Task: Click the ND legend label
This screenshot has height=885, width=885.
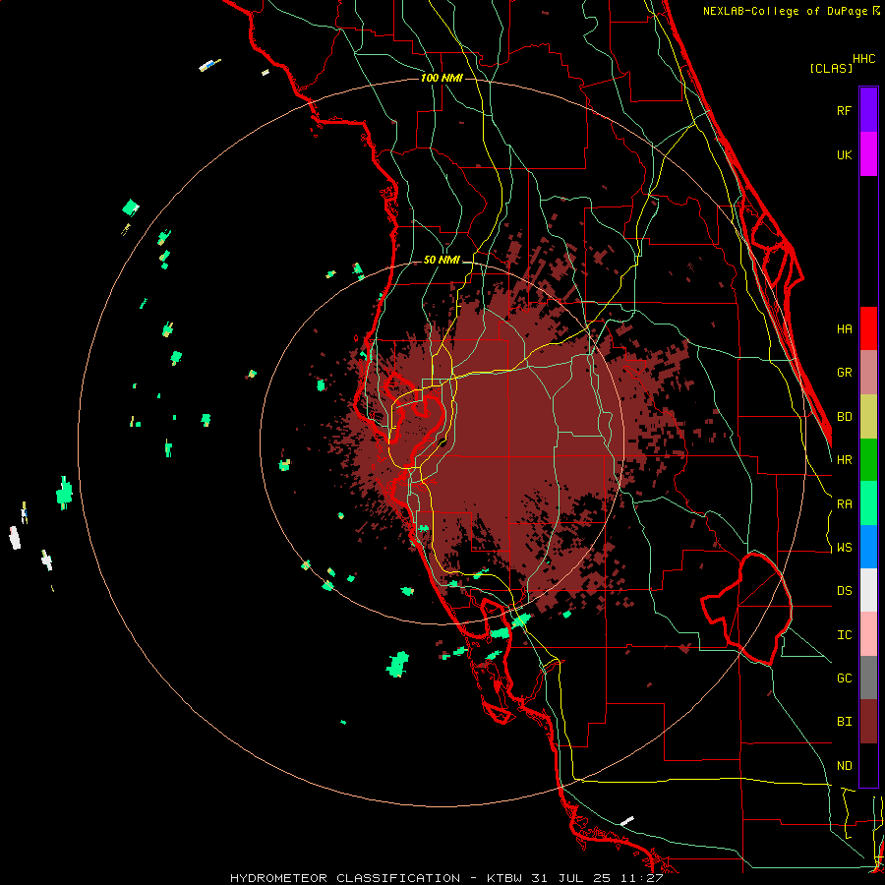Action: tap(844, 766)
